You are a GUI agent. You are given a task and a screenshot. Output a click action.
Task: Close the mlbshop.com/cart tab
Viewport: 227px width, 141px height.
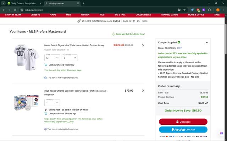pos(78,3)
